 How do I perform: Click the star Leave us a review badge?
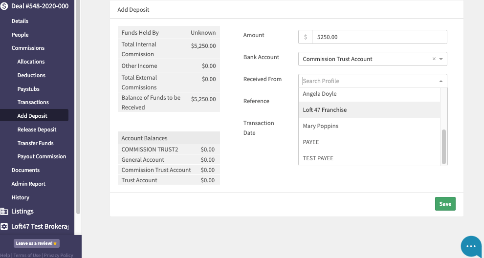pyautogui.click(x=37, y=243)
